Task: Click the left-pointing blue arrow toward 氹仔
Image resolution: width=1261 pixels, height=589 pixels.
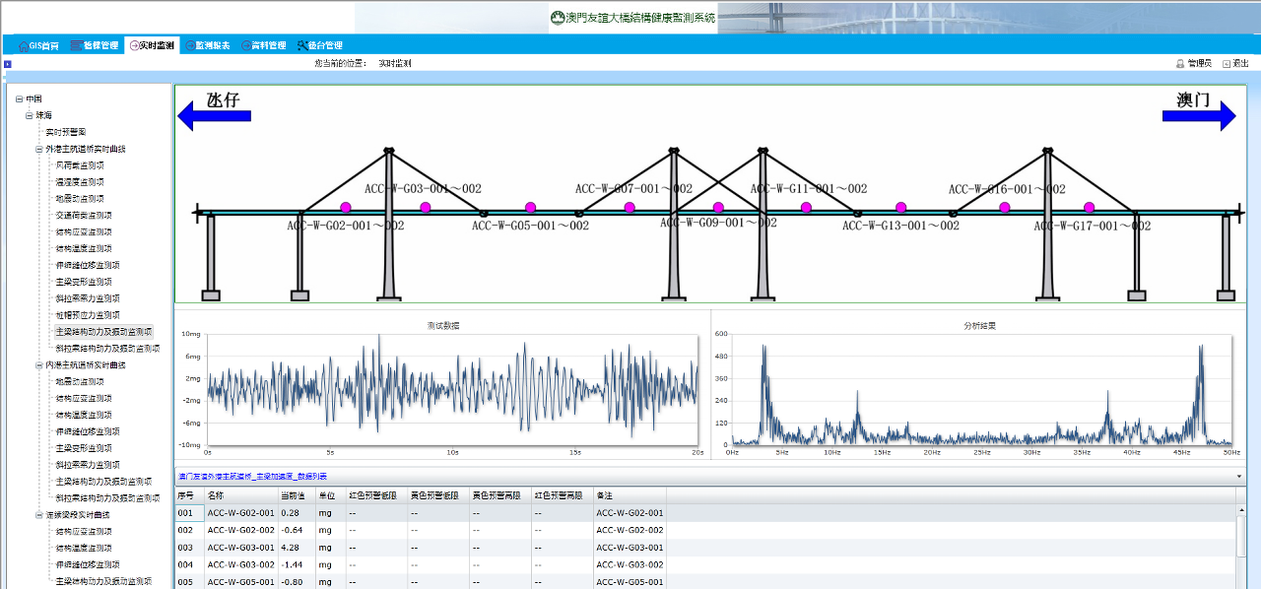Action: [x=214, y=116]
